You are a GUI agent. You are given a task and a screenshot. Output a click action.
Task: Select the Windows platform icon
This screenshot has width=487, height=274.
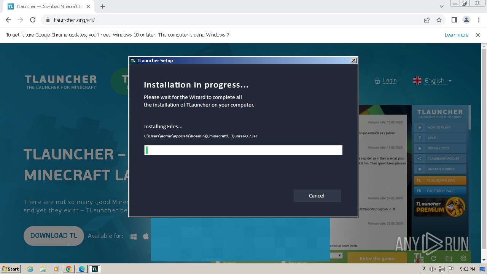click(x=134, y=236)
